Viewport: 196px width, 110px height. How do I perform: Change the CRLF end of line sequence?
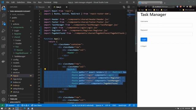pyautogui.click(x=114, y=105)
